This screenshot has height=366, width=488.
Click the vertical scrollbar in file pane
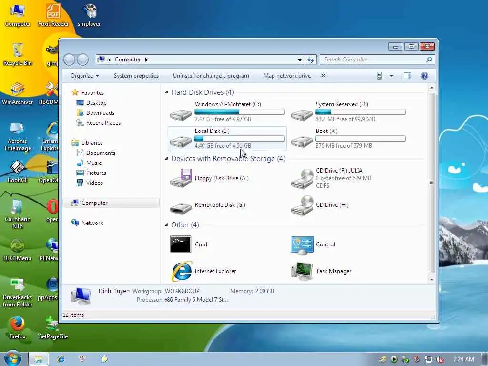pos(431,183)
